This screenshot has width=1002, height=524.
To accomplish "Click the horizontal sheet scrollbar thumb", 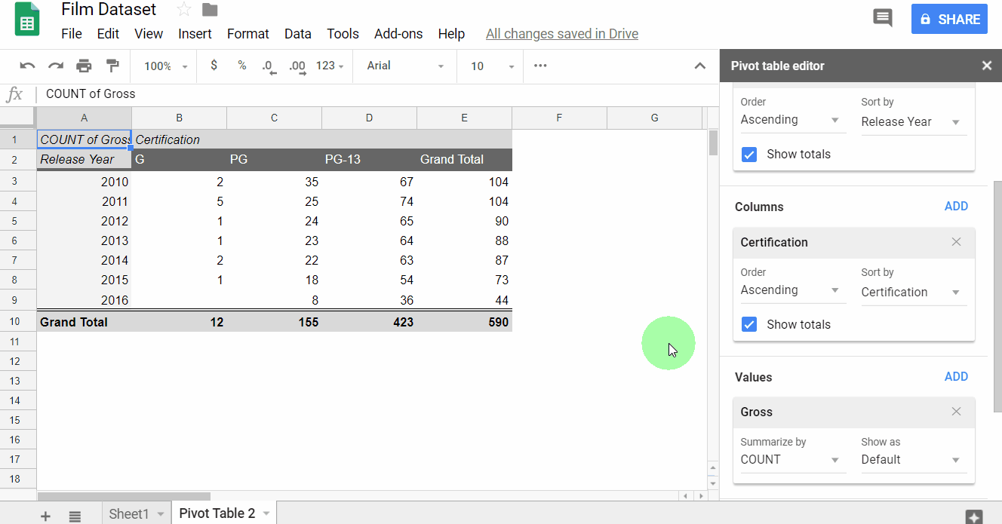I will click(x=124, y=496).
